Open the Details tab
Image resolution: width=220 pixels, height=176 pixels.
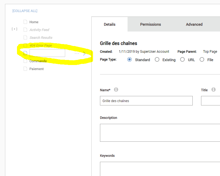click(109, 24)
